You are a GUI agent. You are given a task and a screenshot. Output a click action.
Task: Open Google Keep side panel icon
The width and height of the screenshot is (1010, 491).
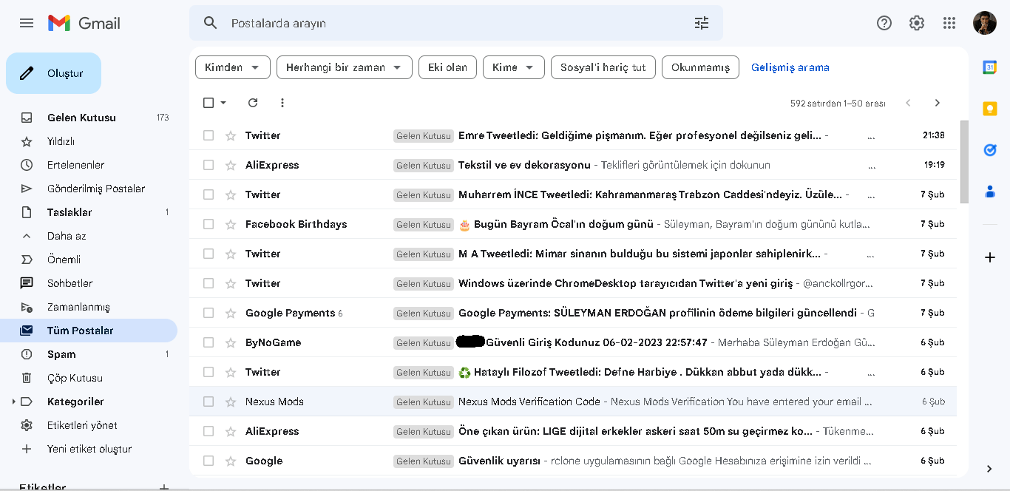pos(990,109)
